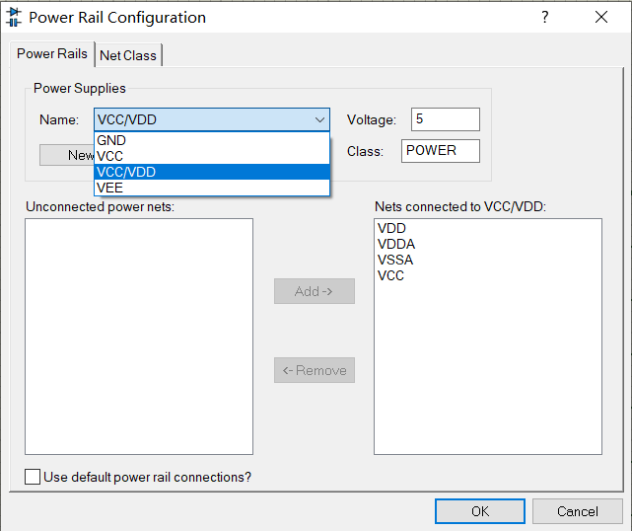Confirm with the OK button
The width and height of the screenshot is (632, 531).
[x=480, y=511]
